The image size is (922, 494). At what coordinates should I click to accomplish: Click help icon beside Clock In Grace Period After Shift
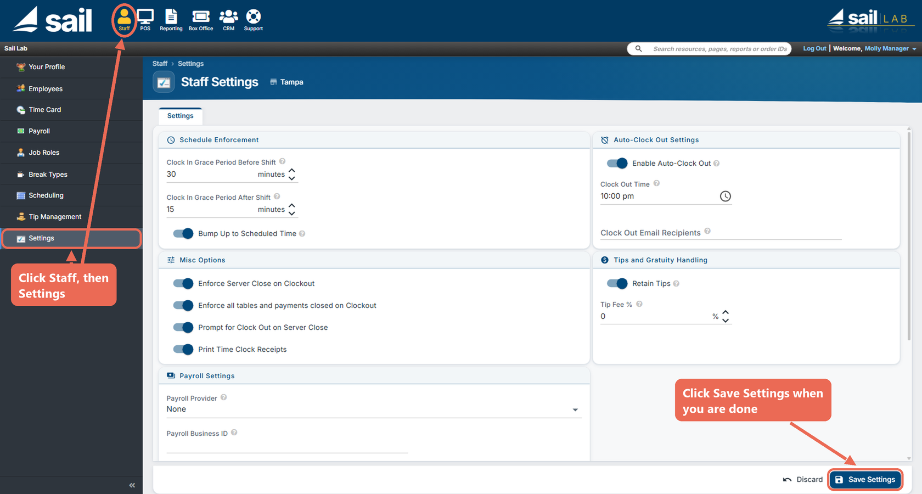tap(277, 197)
